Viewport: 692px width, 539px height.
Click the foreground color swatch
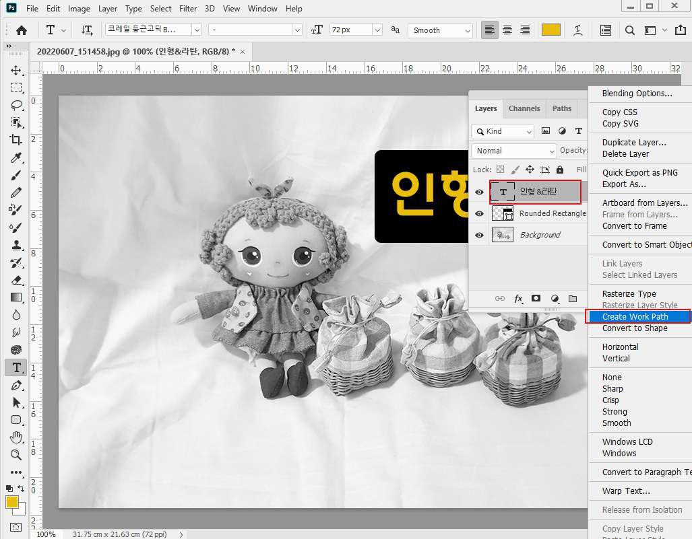(12, 502)
